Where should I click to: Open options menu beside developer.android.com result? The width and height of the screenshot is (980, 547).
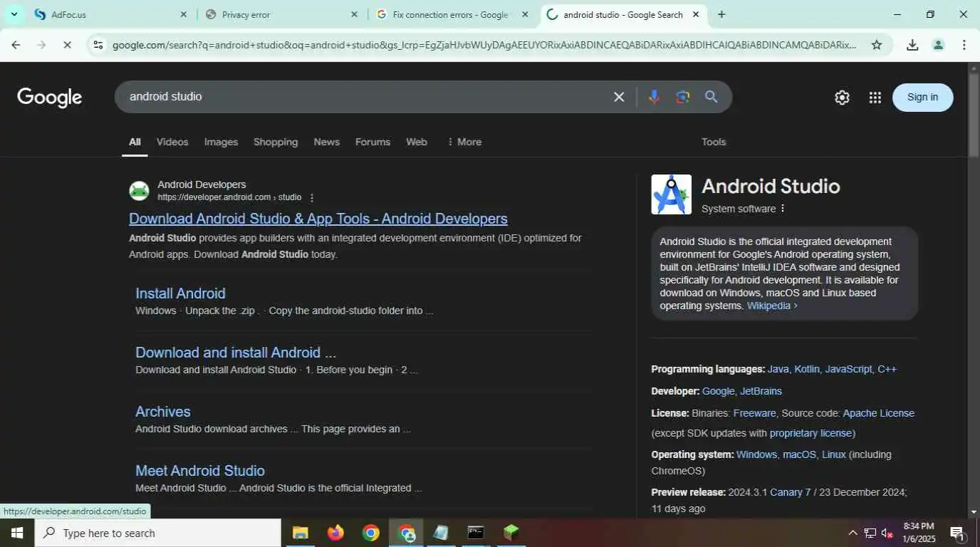(x=311, y=198)
